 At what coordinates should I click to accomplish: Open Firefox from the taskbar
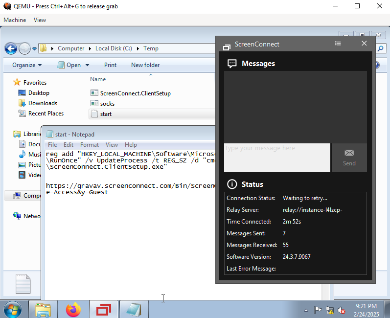pos(74,310)
